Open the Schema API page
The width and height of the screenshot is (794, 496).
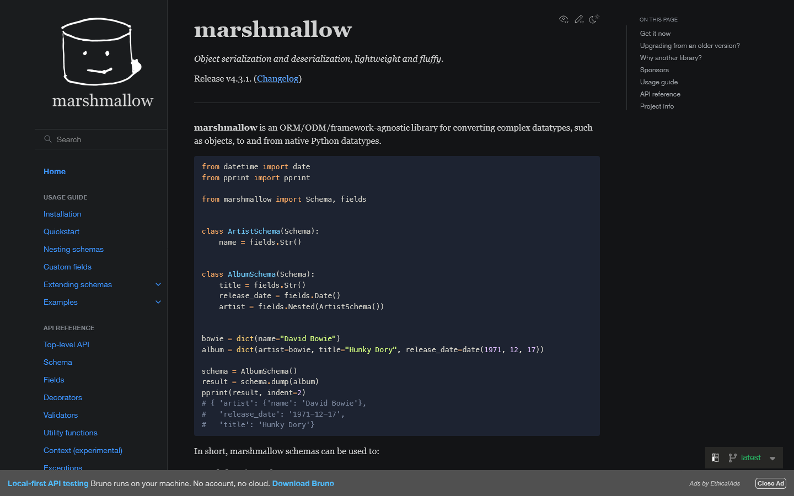(x=58, y=362)
